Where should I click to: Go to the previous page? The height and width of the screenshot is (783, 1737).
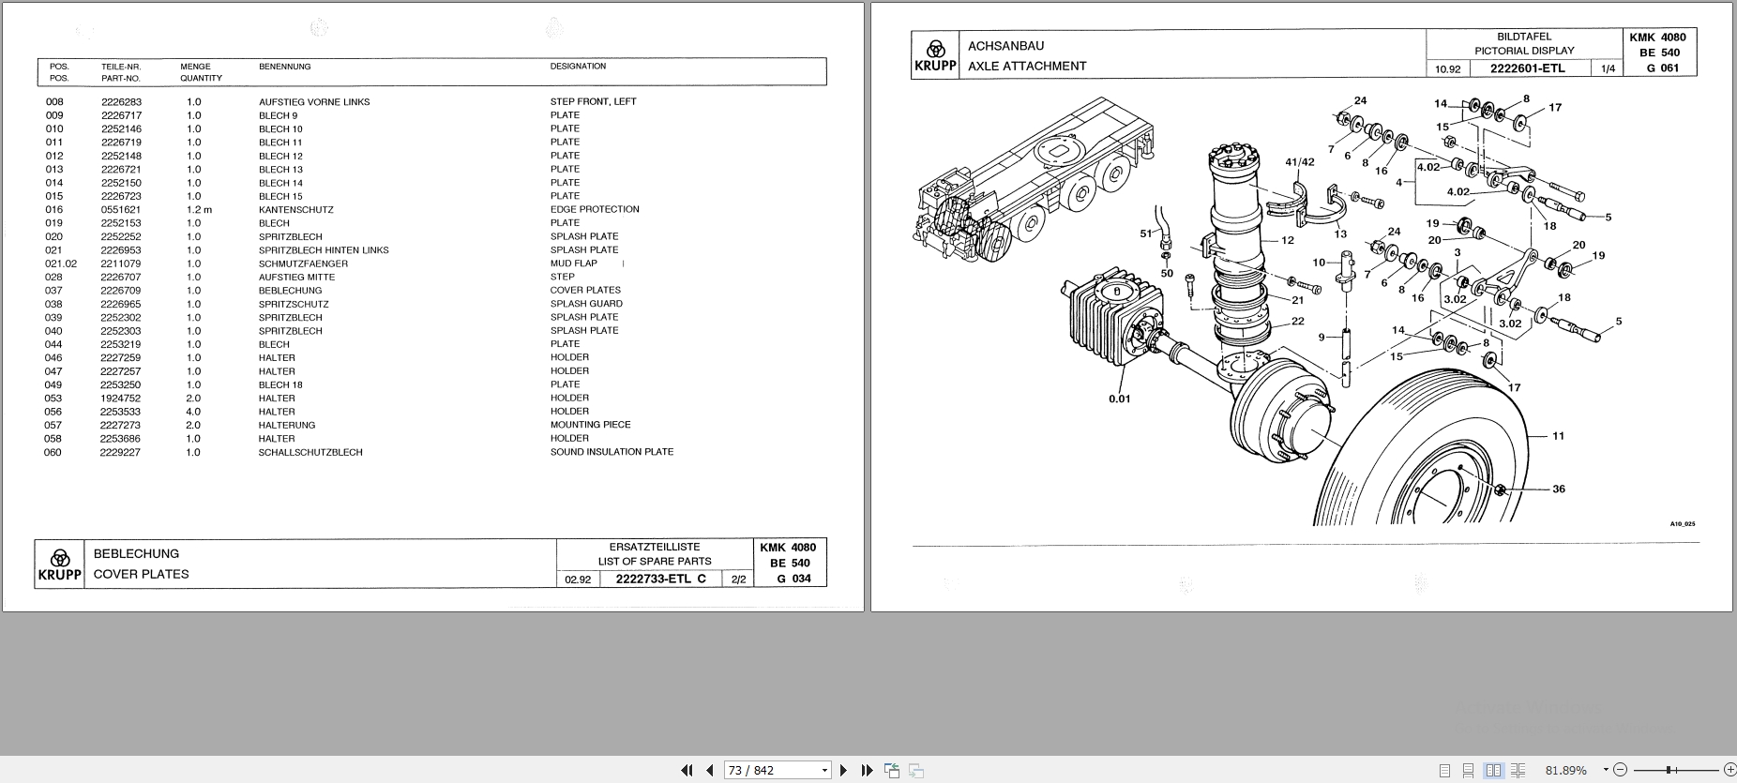click(710, 770)
